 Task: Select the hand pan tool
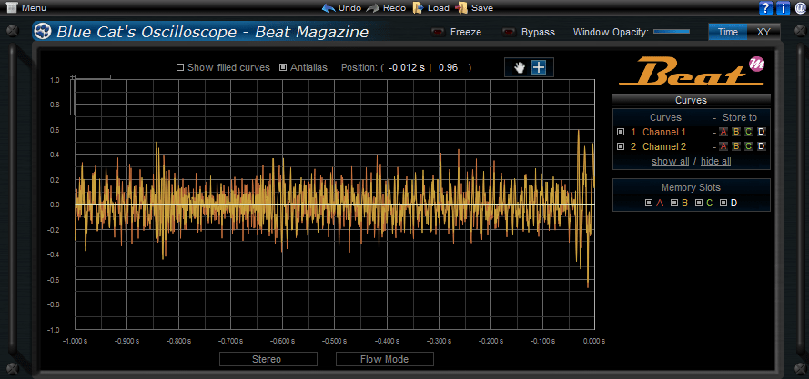[x=521, y=67]
